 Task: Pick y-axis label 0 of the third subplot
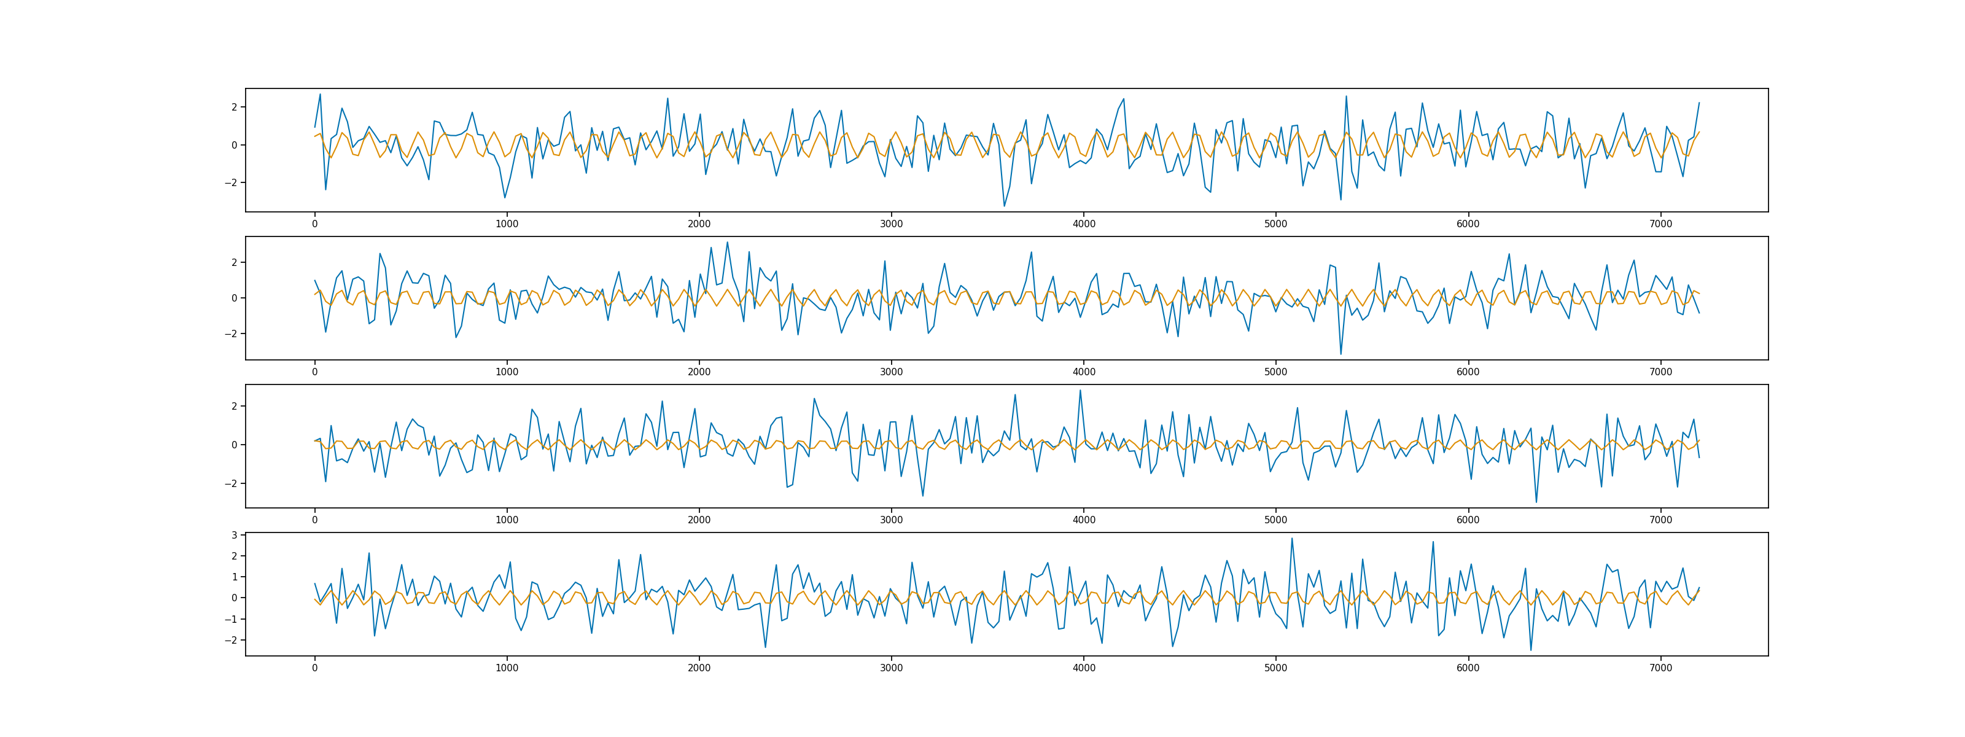coord(234,445)
